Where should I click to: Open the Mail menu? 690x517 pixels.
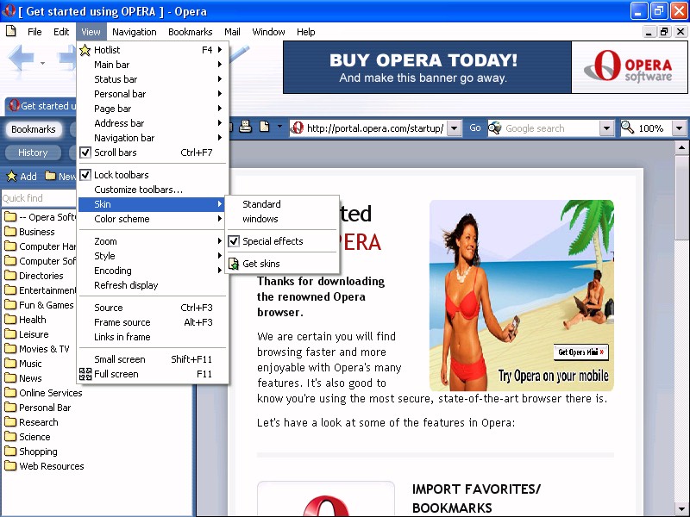coord(232,32)
